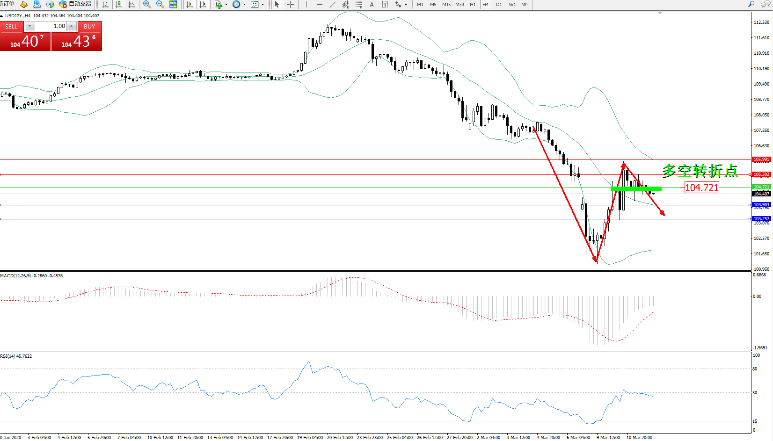The height and width of the screenshot is (441, 773).
Task: Select the crosshair cursor tool
Action: [x=290, y=4]
